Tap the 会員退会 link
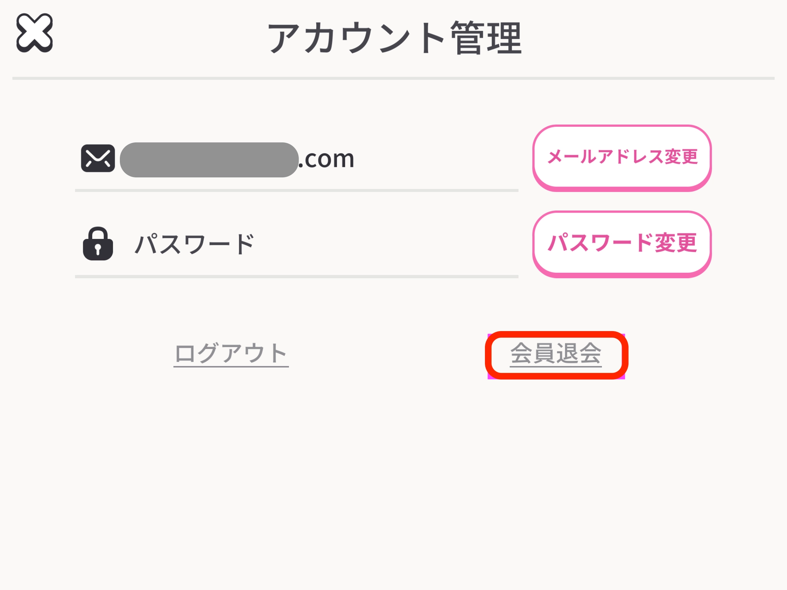787x590 pixels. point(556,354)
